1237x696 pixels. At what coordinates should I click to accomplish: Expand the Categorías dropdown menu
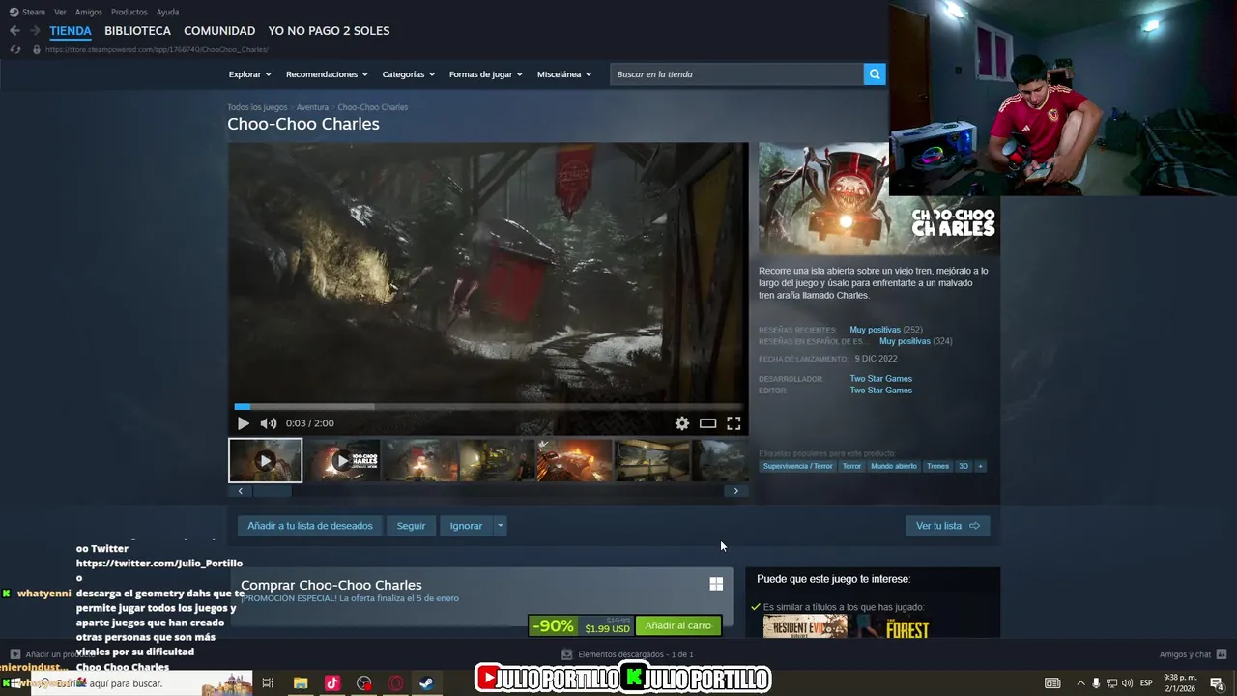tap(408, 74)
